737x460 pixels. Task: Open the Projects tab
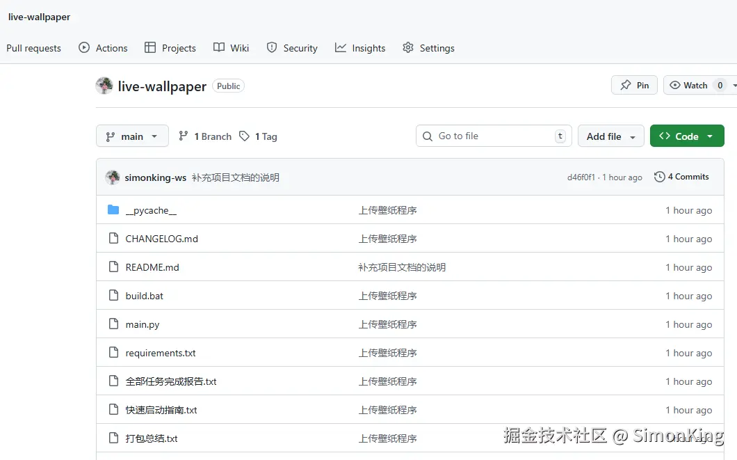point(170,48)
